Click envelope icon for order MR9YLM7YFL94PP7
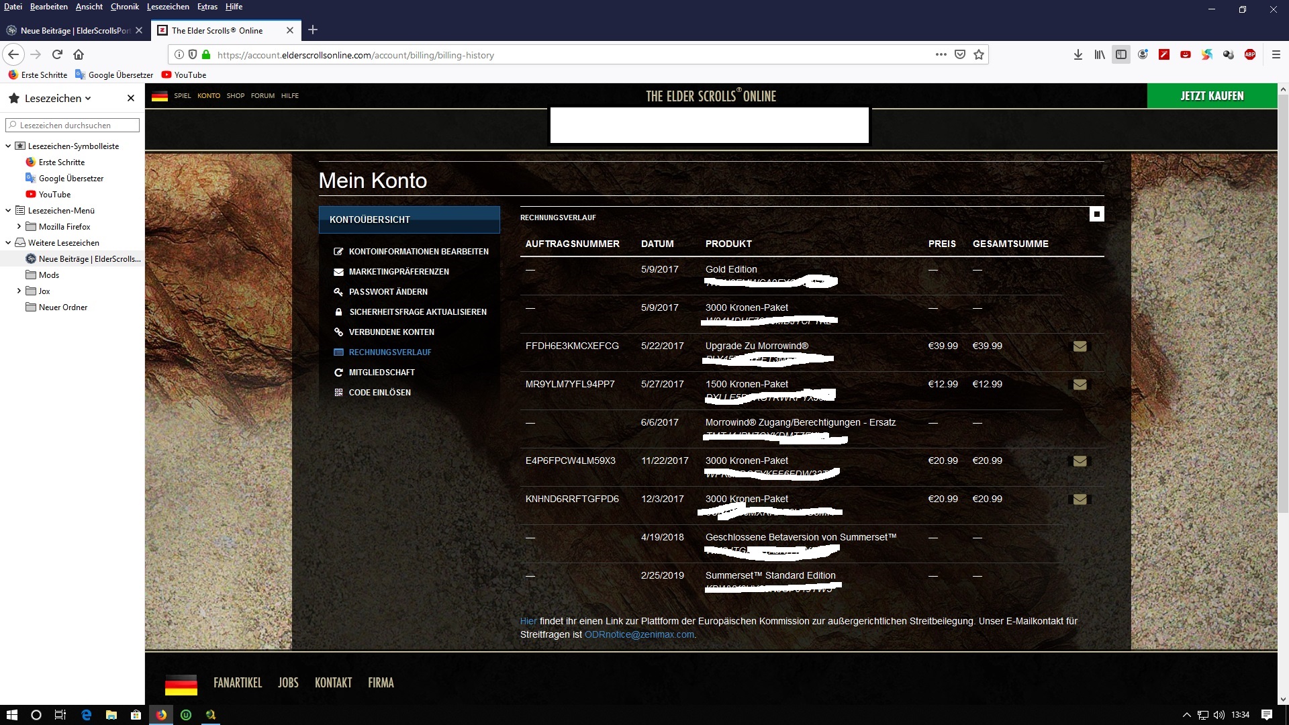The height and width of the screenshot is (725, 1289). pos(1080,385)
